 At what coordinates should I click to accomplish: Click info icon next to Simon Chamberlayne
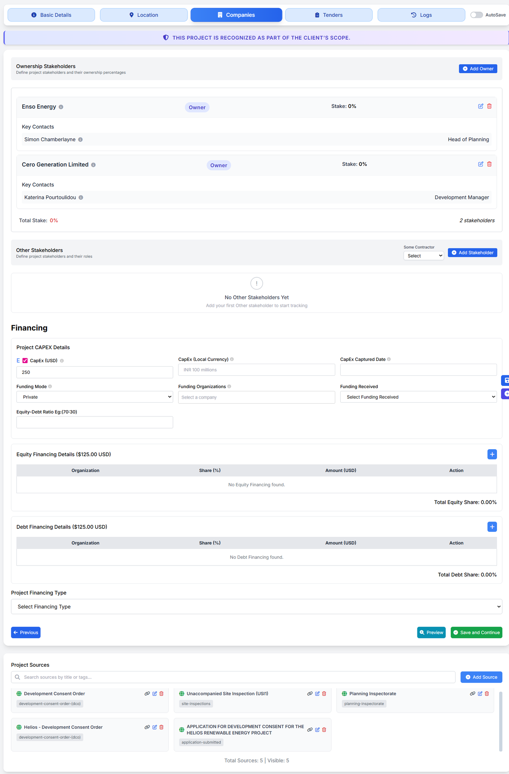[80, 140]
